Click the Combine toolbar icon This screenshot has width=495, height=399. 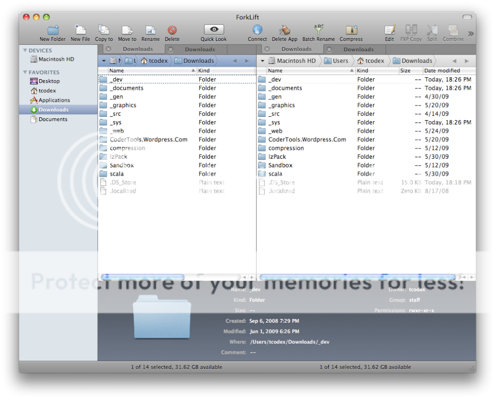(453, 30)
